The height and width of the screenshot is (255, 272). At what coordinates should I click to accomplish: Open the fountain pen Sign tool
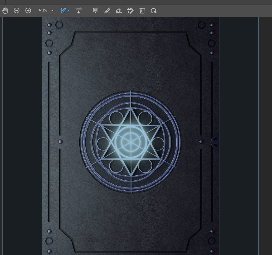[x=119, y=11]
